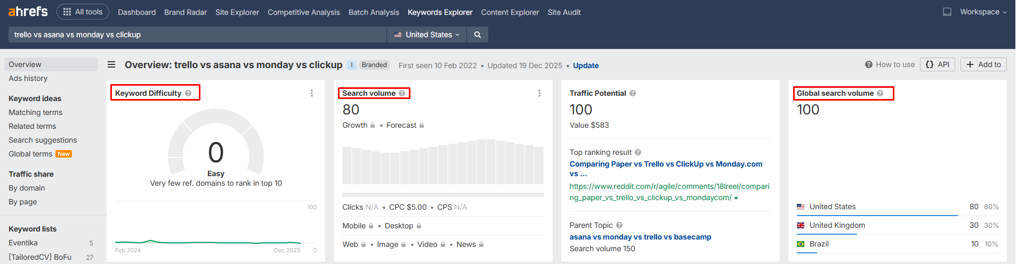
Task: Click the Add to button
Action: pos(983,64)
